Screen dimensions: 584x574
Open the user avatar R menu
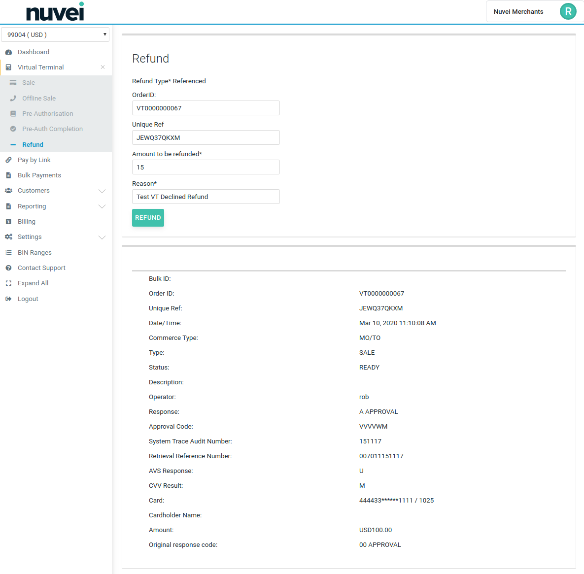click(x=568, y=11)
